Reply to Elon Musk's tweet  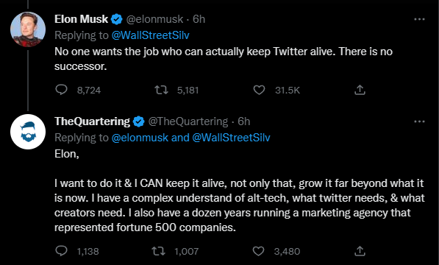[x=61, y=90]
